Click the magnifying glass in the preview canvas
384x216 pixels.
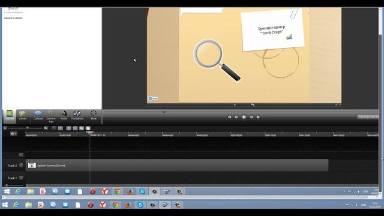coord(217,60)
